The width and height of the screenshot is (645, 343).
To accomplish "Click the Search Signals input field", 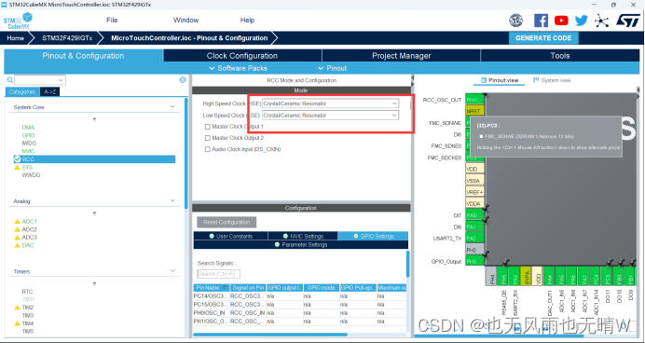I will coord(218,274).
